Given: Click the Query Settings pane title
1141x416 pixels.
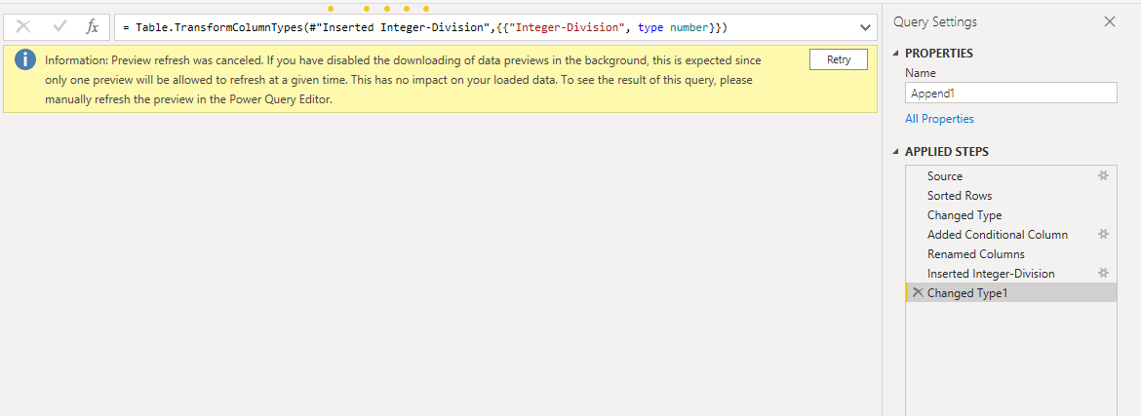Looking at the screenshot, I should point(935,21).
